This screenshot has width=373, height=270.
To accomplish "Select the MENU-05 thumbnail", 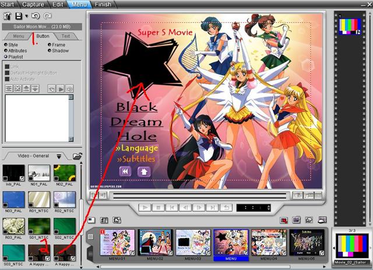I will point(307,243).
